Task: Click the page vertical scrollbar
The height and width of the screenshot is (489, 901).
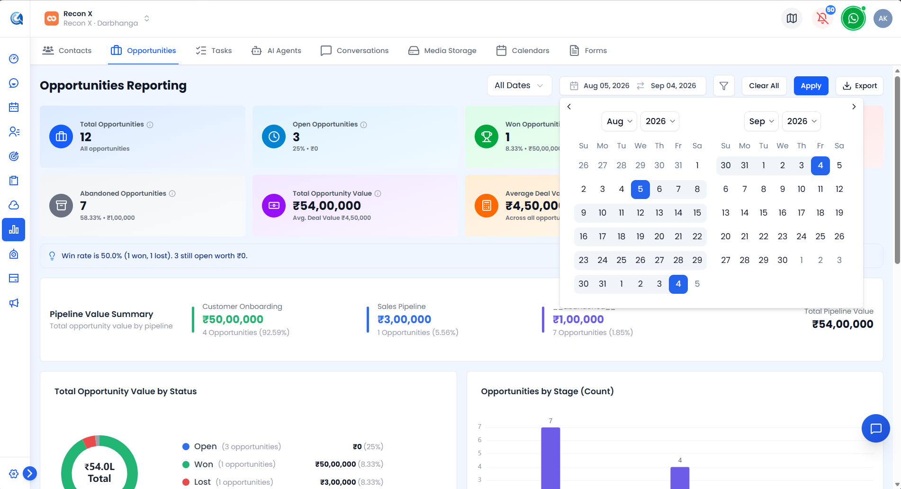Action: tap(897, 171)
